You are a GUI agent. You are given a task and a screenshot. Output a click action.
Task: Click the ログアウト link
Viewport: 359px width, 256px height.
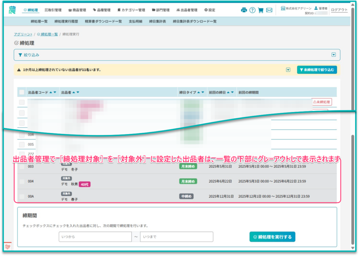339,10
